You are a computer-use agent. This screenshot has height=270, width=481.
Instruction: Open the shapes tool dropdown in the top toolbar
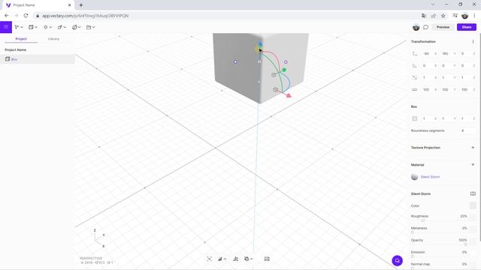click(62, 27)
